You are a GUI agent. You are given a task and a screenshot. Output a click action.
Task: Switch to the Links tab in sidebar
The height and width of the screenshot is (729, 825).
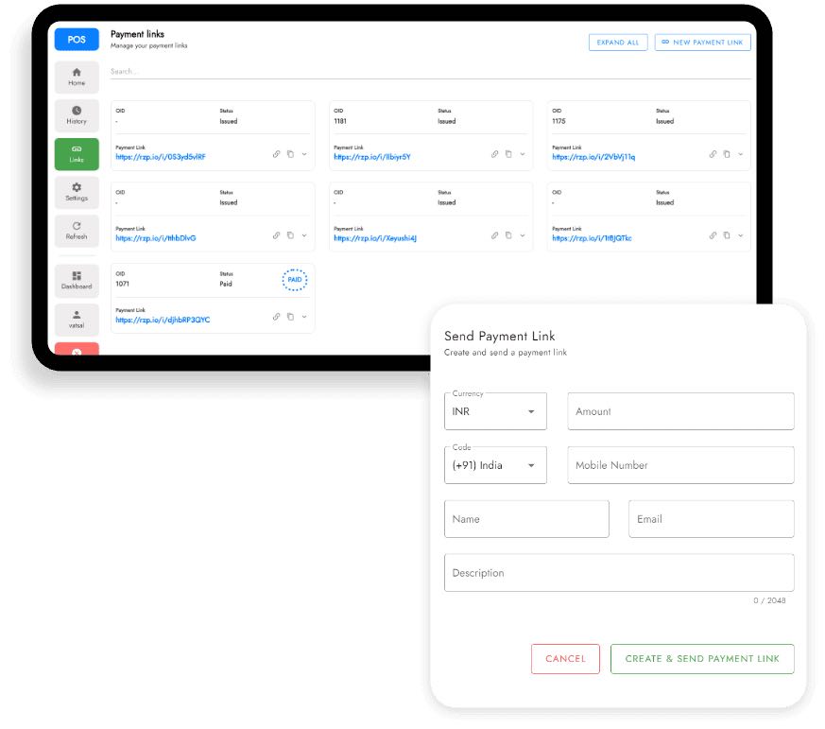(77, 154)
